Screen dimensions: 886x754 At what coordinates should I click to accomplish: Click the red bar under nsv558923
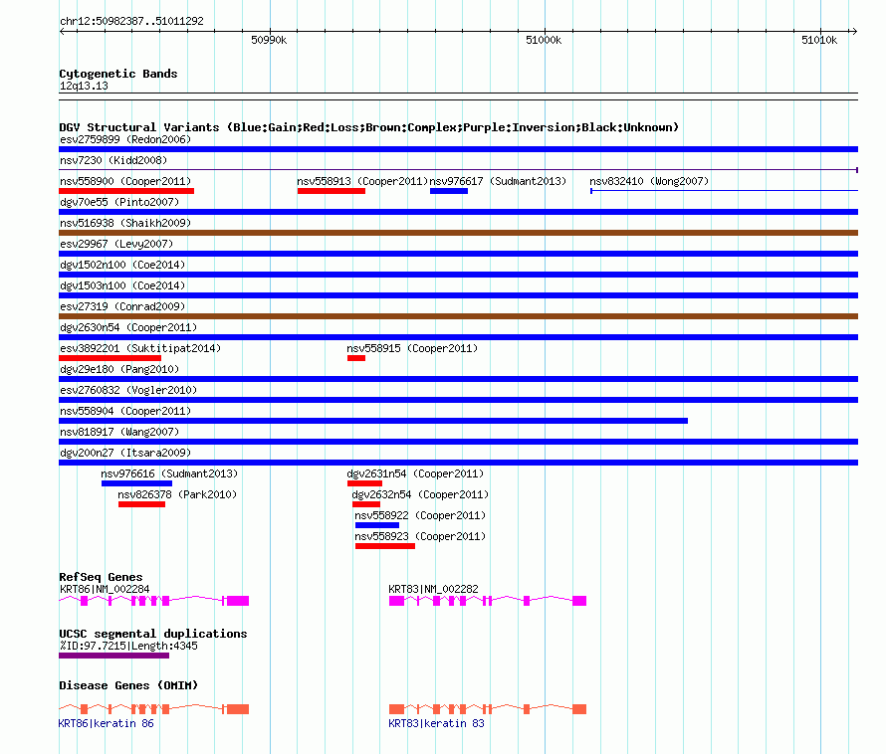[x=385, y=546]
